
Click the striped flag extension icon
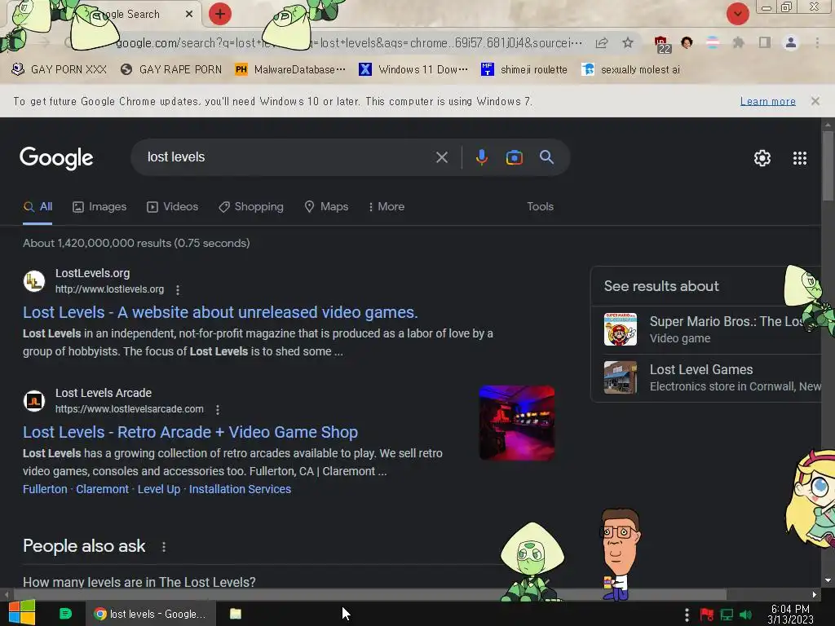(x=713, y=42)
